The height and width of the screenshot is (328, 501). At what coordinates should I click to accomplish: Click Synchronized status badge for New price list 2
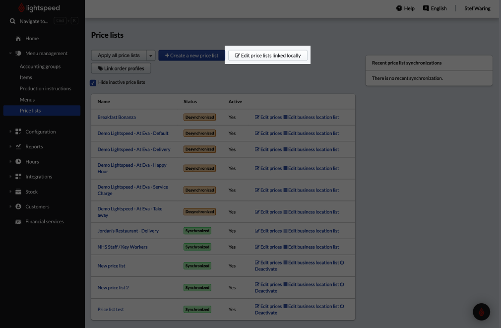point(197,287)
